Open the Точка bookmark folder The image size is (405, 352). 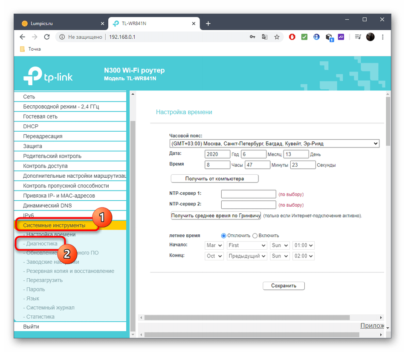[x=30, y=49]
